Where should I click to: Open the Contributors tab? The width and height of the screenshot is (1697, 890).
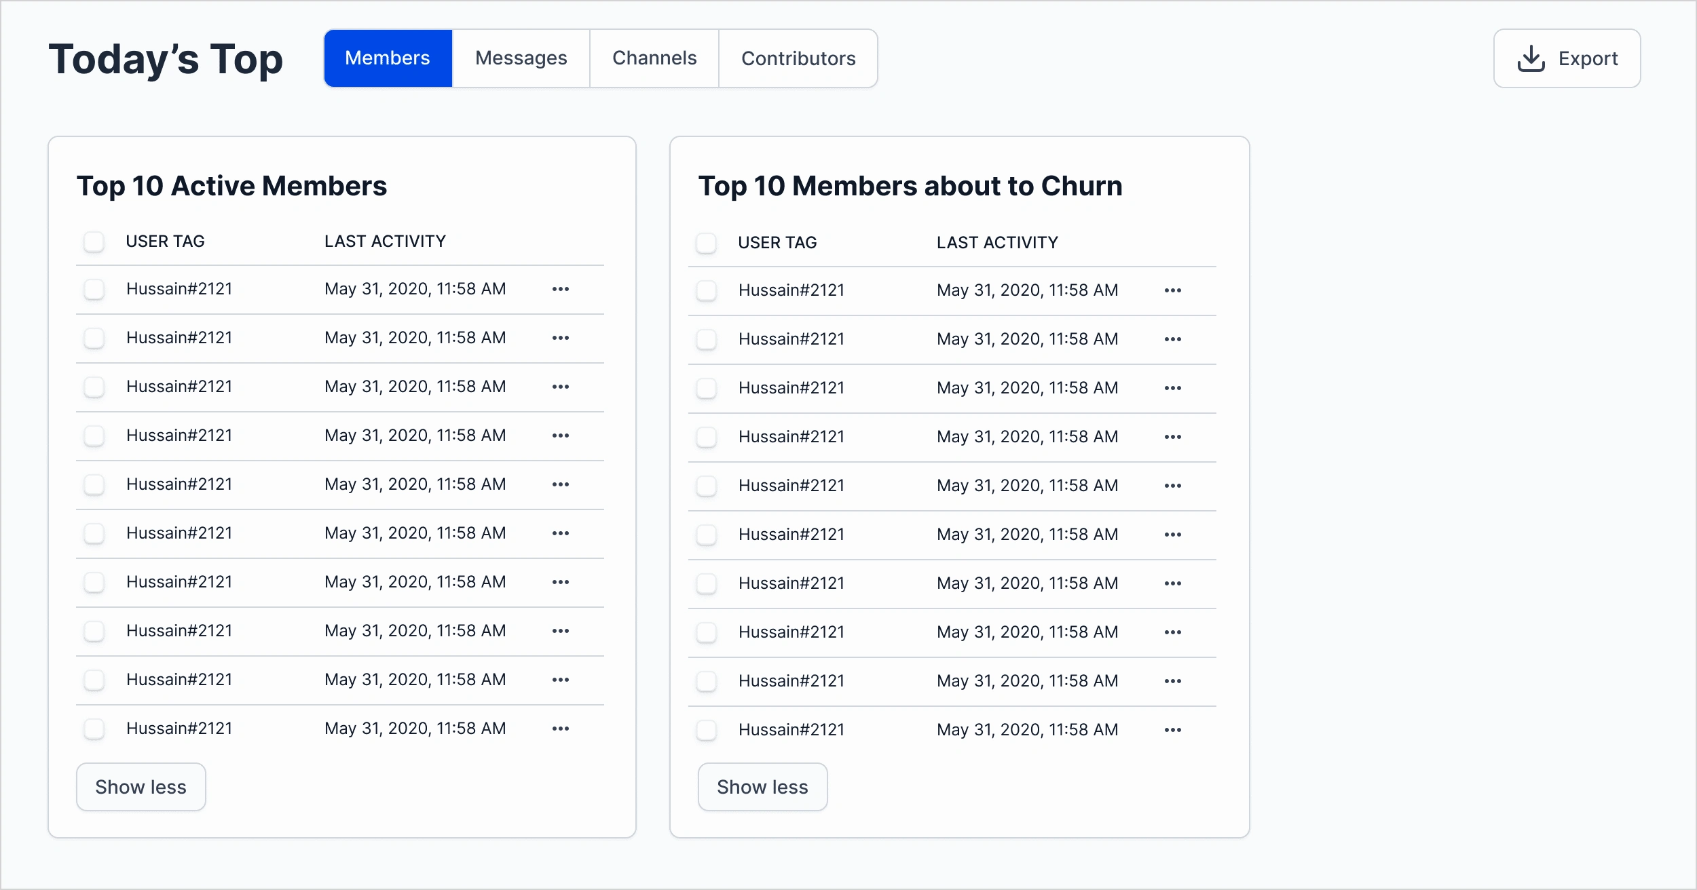[x=798, y=58]
